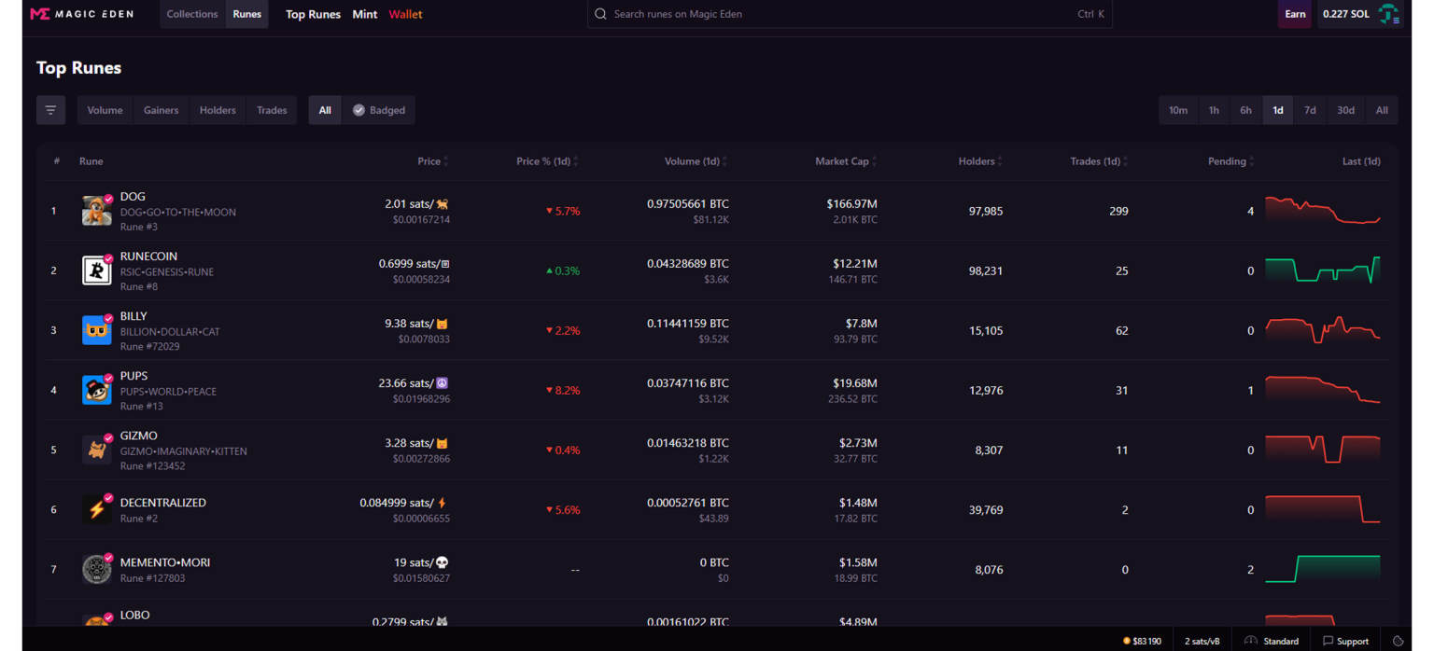Click the RUNECOIN rune avatar
The image size is (1434, 651).
(x=96, y=270)
